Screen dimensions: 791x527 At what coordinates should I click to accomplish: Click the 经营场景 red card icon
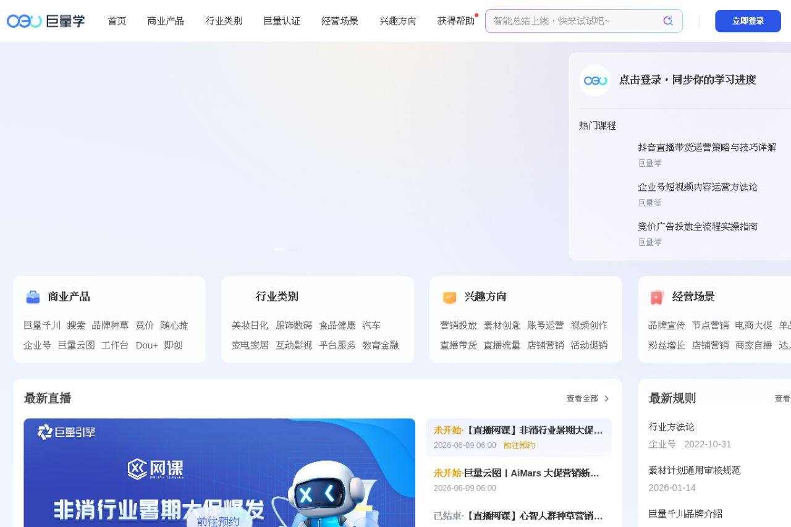tap(657, 297)
